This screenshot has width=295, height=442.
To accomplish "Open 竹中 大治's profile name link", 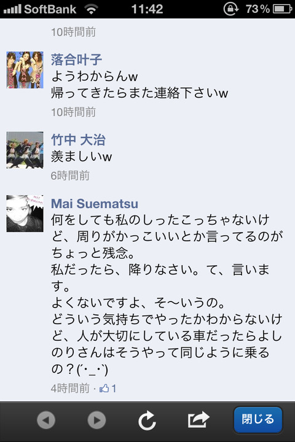I will click(78, 140).
